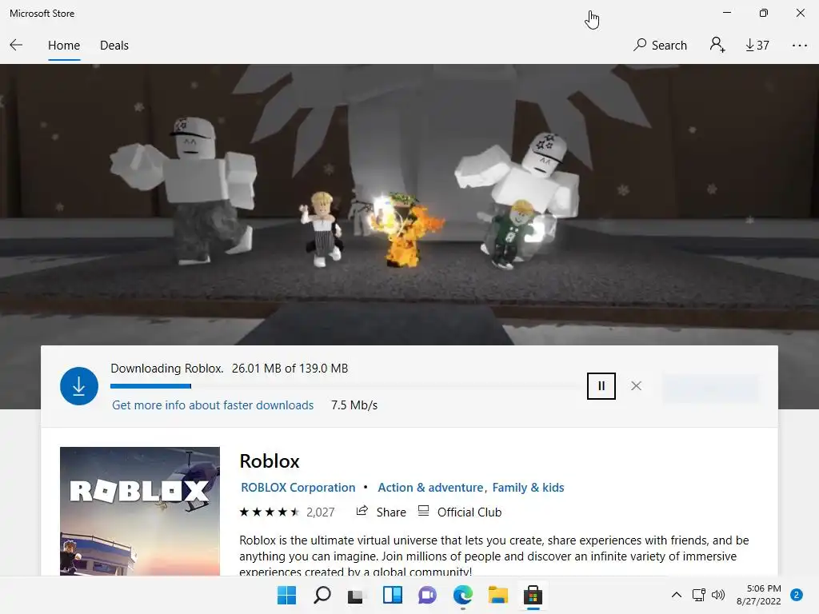819x614 pixels.
Task: Click the 2,027 ratings count
Action: point(320,512)
